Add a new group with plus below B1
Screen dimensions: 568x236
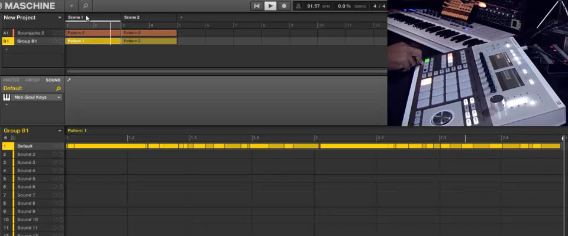[6, 49]
